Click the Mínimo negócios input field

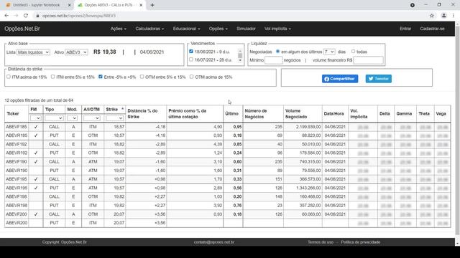pyautogui.click(x=273, y=60)
